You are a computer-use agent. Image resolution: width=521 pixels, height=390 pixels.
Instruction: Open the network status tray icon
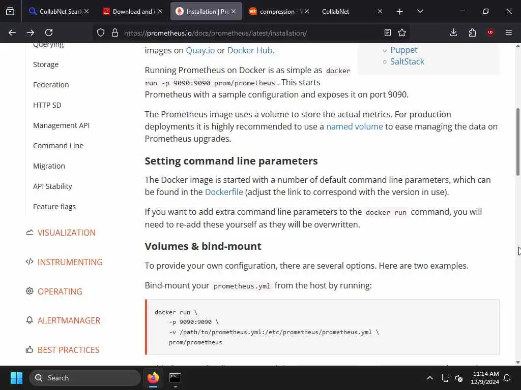click(446, 378)
